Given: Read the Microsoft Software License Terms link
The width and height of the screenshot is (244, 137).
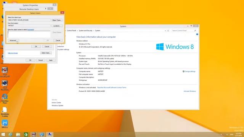Looking at the screenshot, I should pos(112,88).
